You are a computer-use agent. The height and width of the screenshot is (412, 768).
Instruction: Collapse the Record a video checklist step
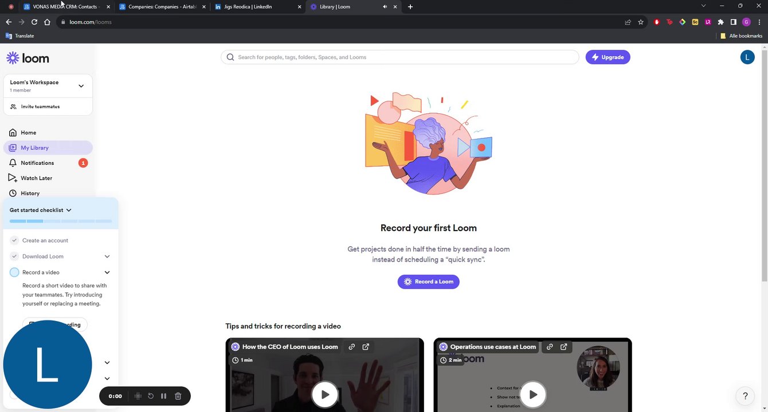click(107, 272)
